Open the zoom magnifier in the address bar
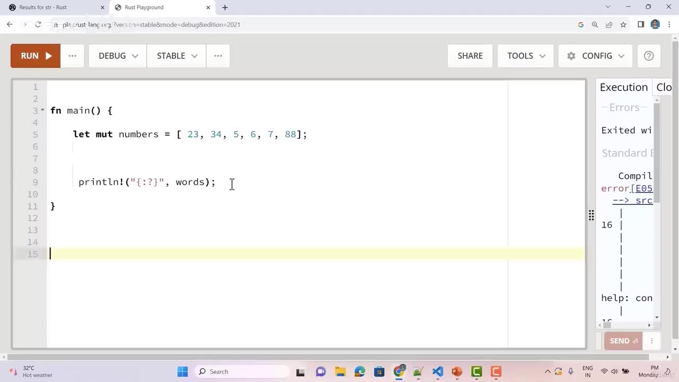The height and width of the screenshot is (382, 679). coord(595,24)
